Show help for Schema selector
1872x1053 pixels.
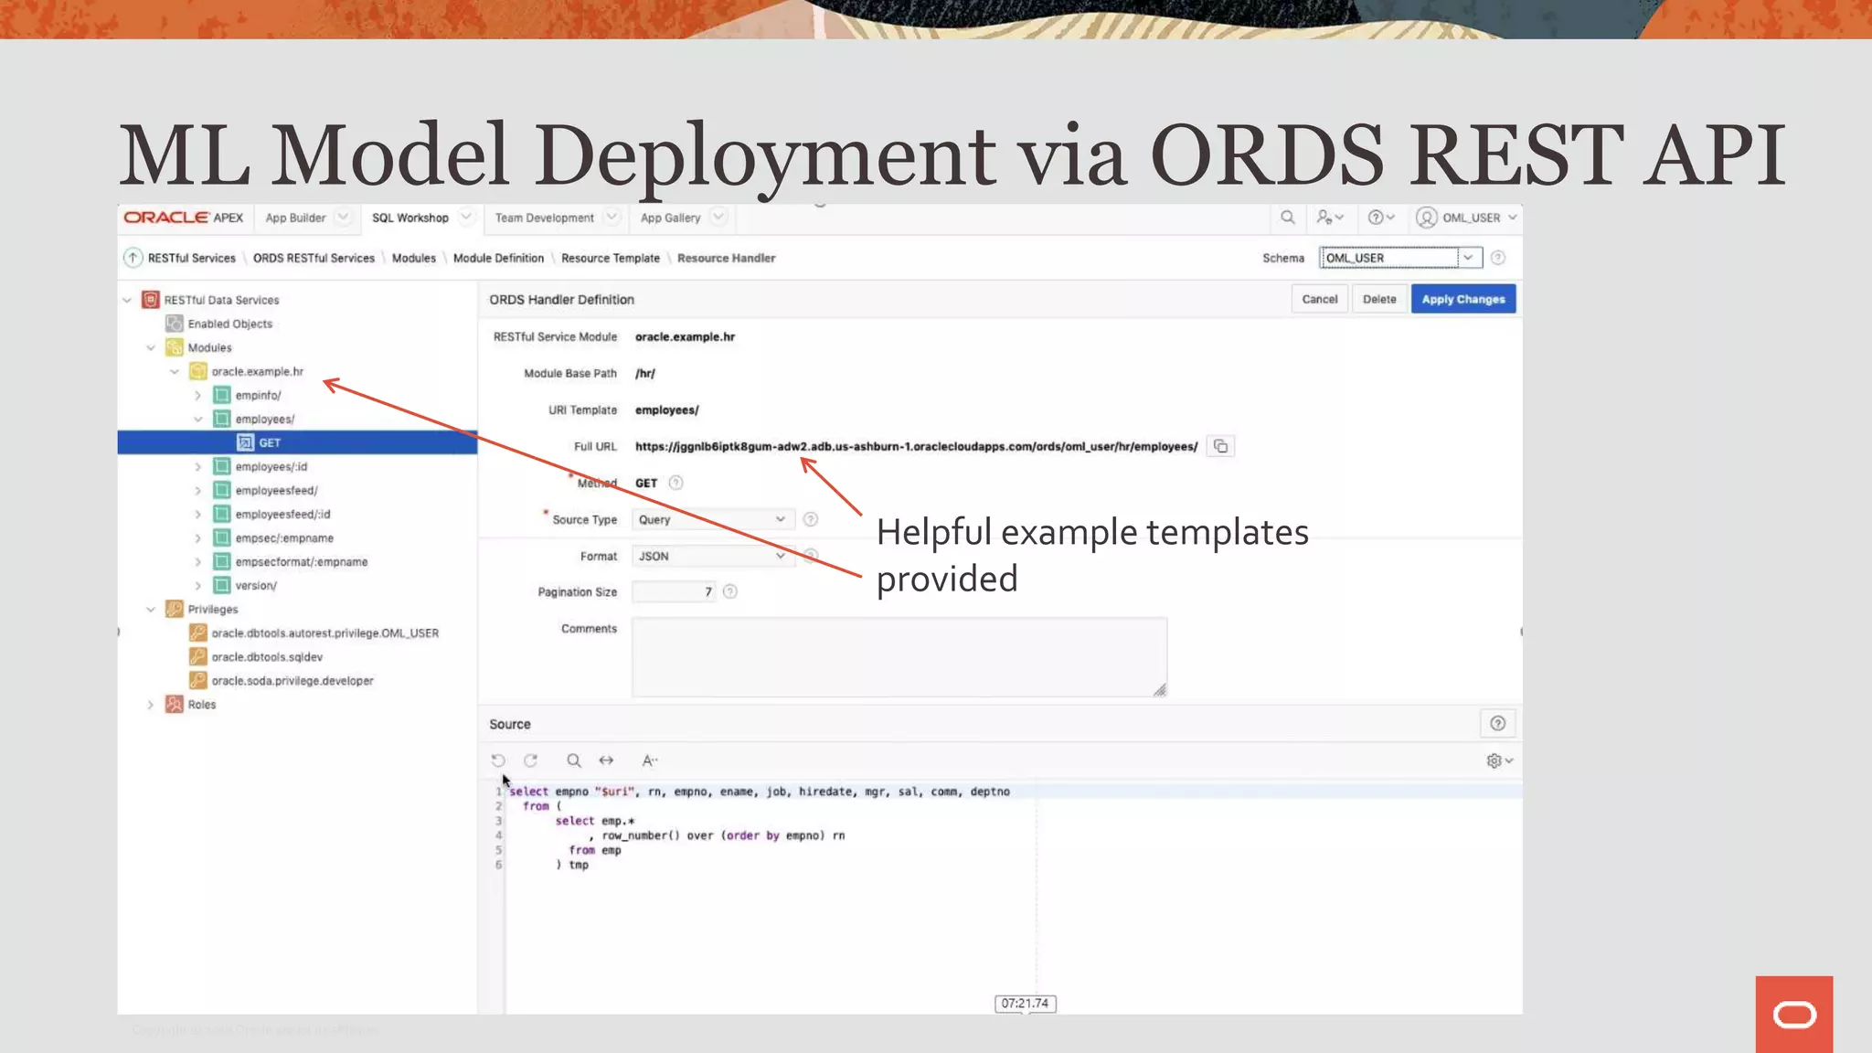pos(1497,258)
